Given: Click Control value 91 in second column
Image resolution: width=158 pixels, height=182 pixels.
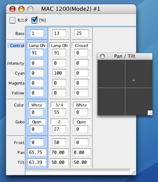Looking at the screenshot, I should click(59, 53).
